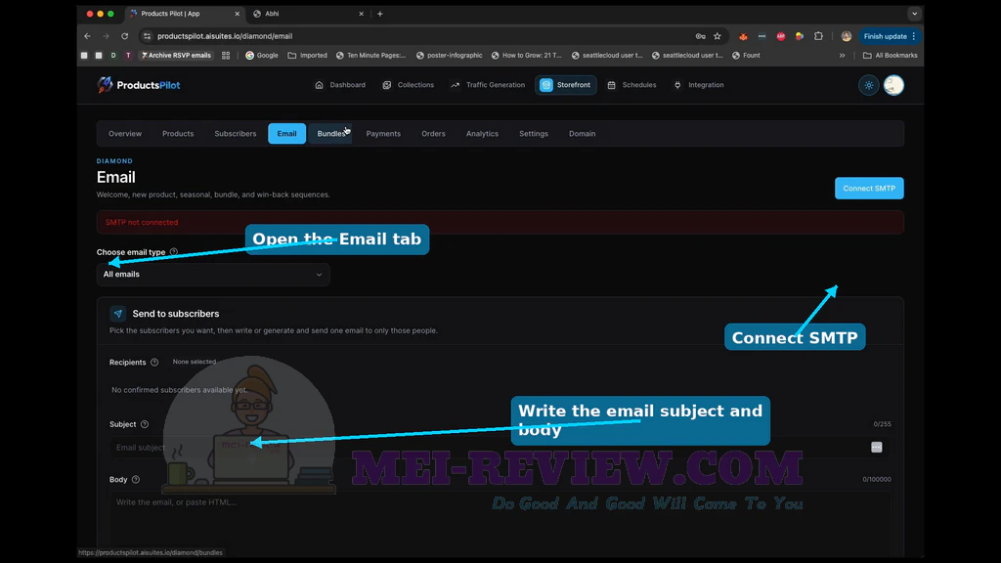The image size is (1001, 563).
Task: Click the password key icon in address bar
Action: [x=700, y=36]
